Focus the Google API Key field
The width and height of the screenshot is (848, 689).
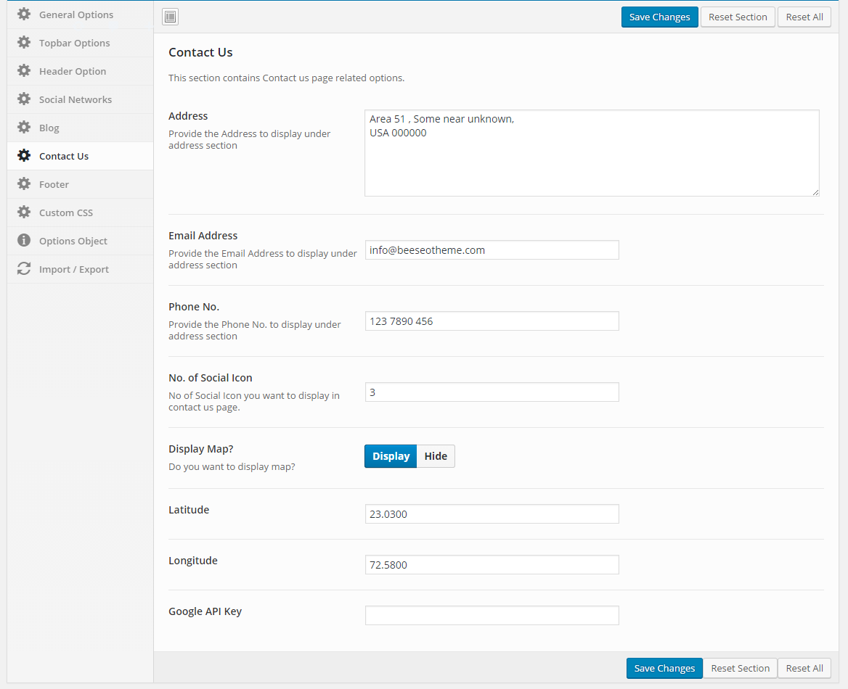point(492,615)
